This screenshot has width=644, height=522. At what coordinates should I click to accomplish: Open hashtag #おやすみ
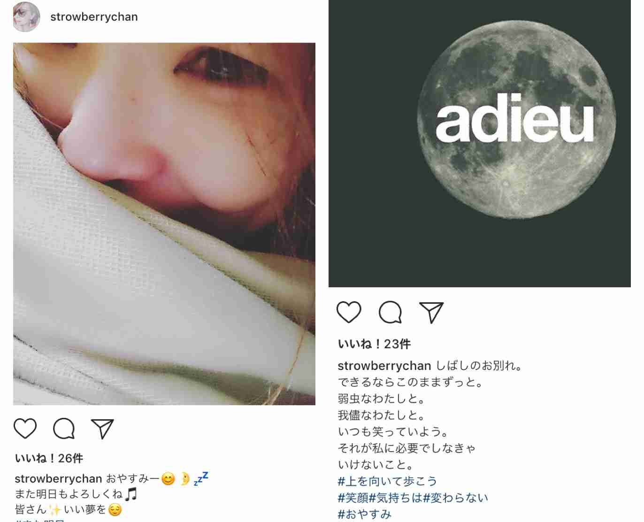pos(364,514)
